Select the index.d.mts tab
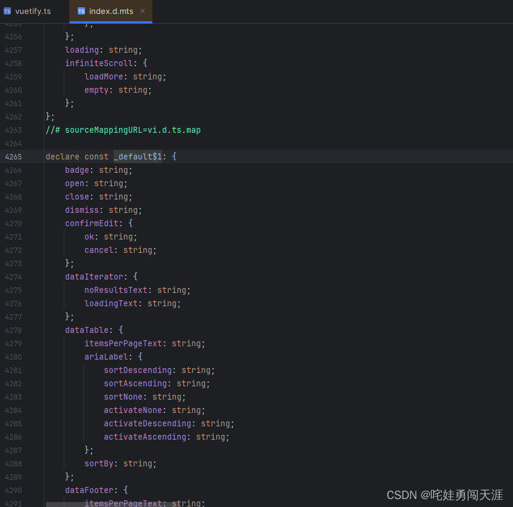 point(111,11)
